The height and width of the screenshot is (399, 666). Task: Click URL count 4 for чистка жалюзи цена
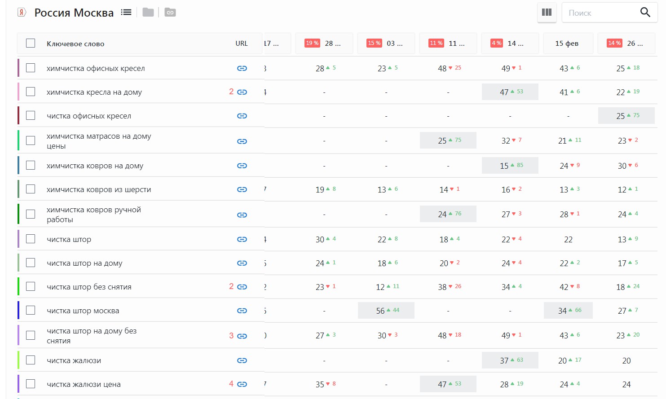point(231,384)
